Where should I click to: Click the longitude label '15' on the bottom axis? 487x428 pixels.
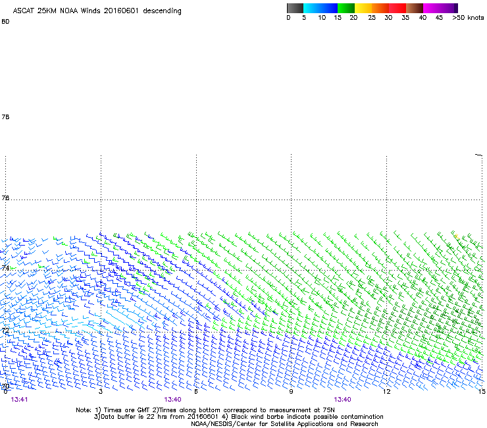coord(482,392)
